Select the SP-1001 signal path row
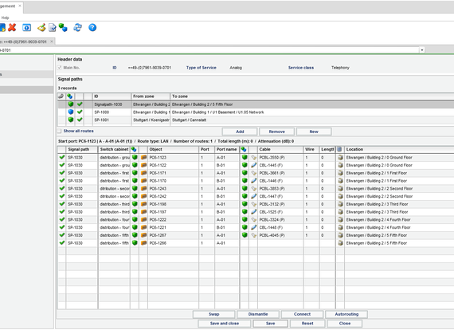The image size is (454, 330). (x=256, y=120)
